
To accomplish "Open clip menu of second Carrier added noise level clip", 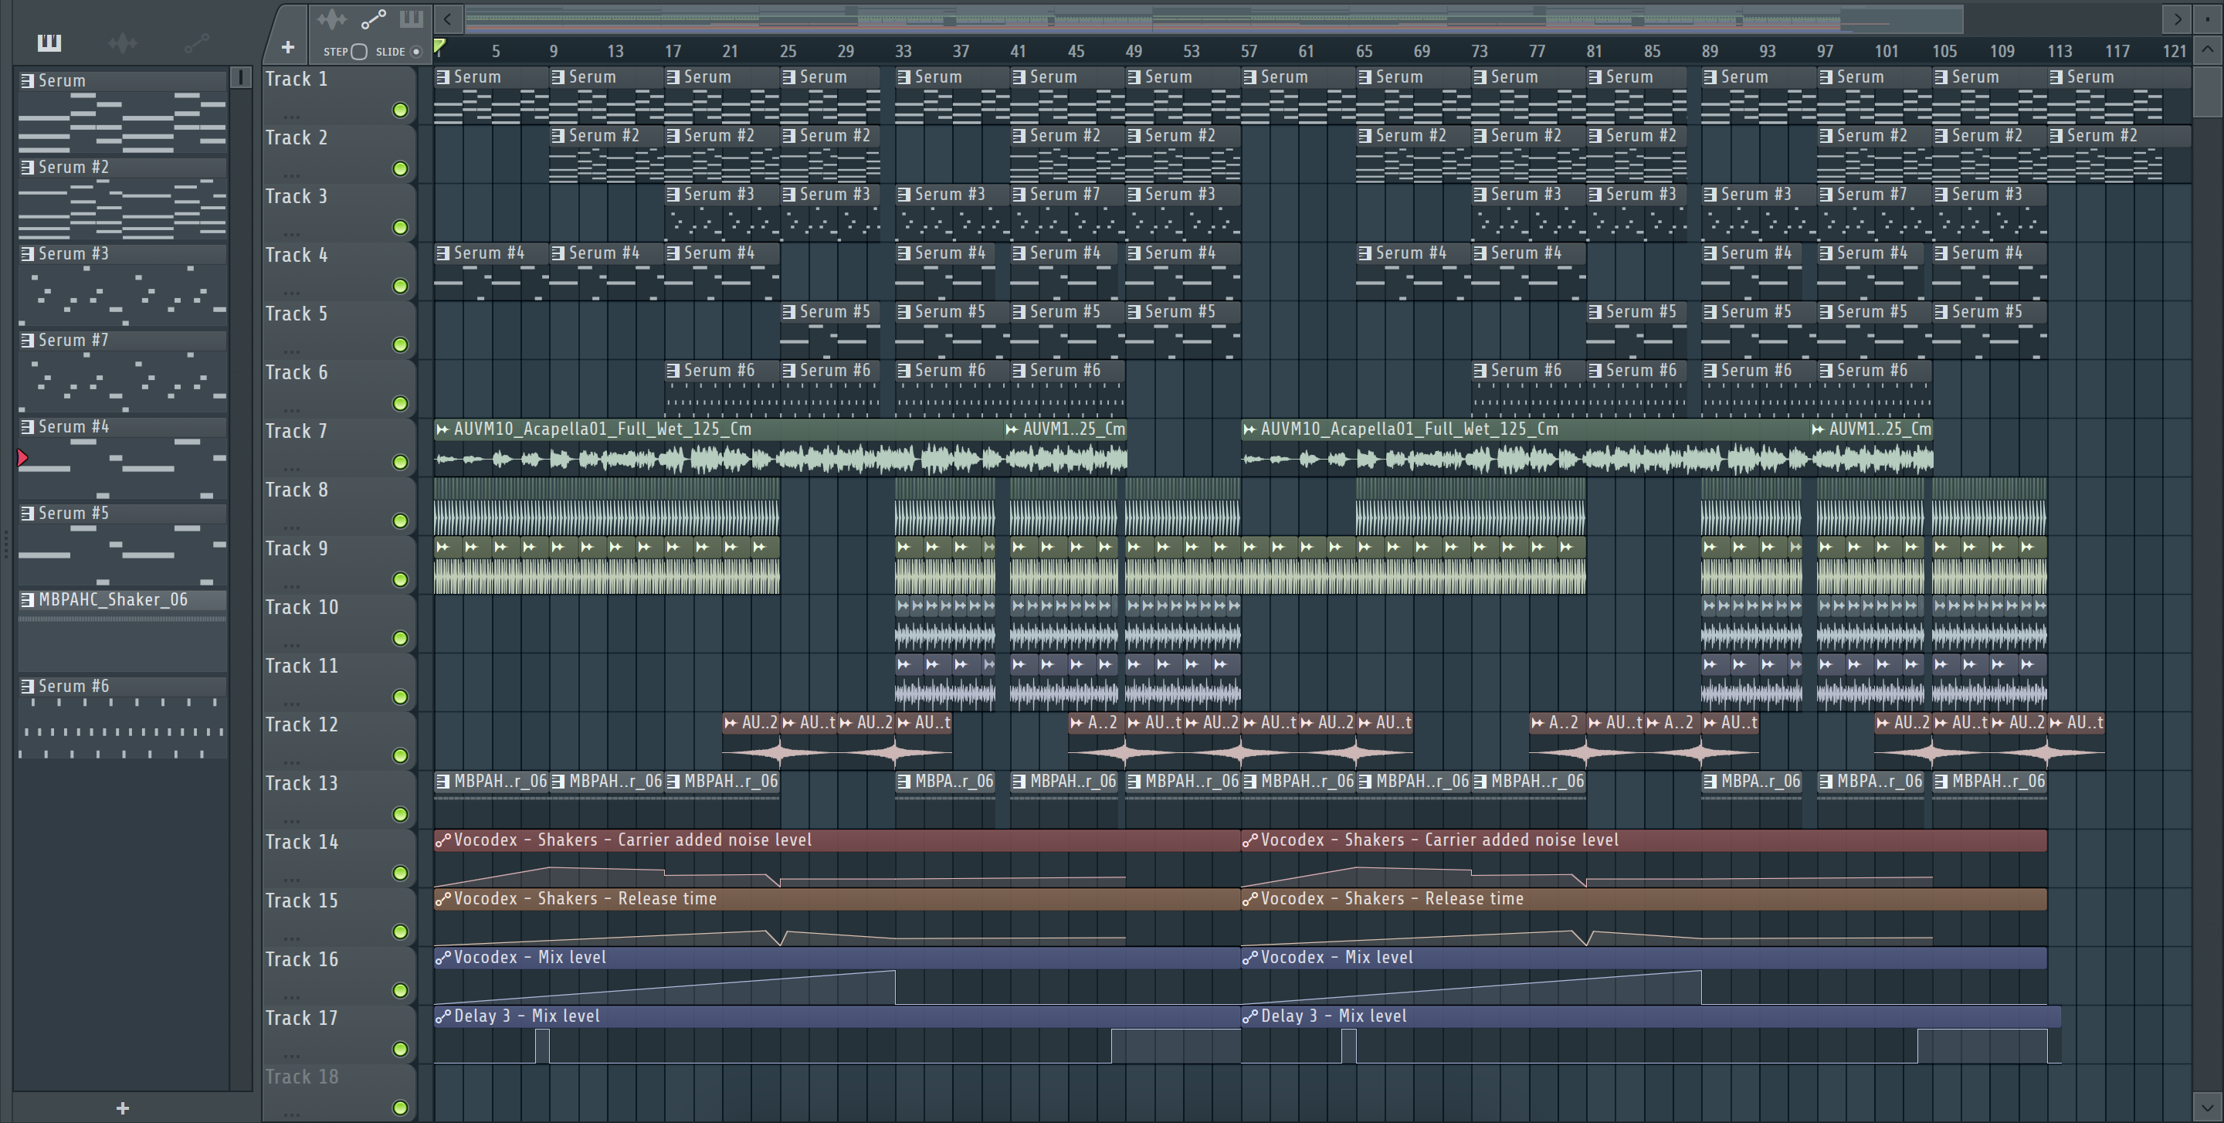I will (x=1249, y=840).
